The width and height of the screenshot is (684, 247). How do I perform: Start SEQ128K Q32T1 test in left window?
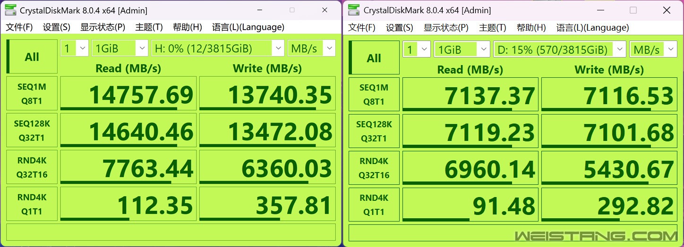(32, 131)
